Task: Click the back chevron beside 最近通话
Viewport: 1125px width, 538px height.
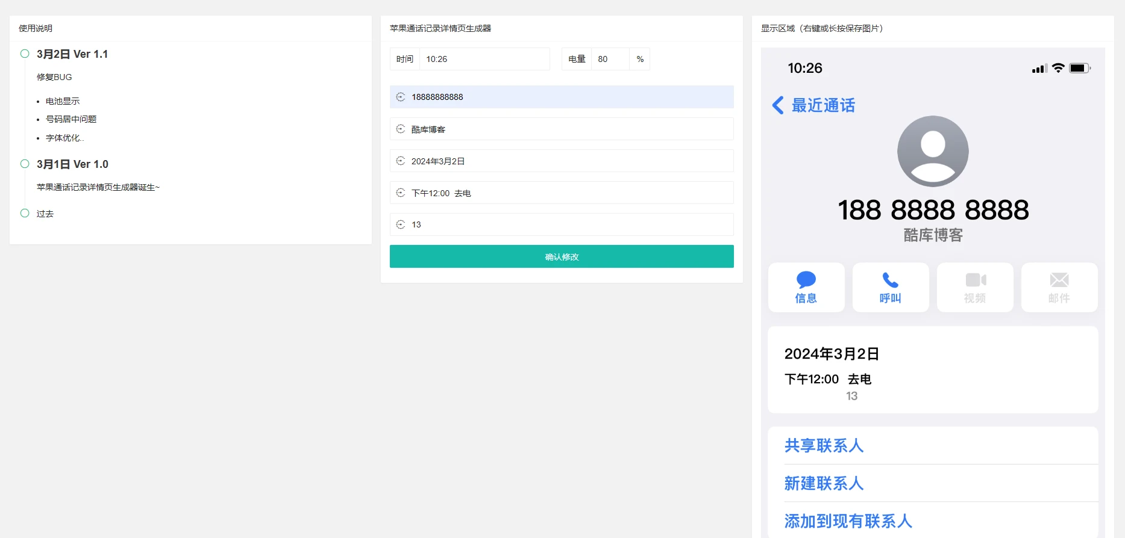Action: coord(778,105)
